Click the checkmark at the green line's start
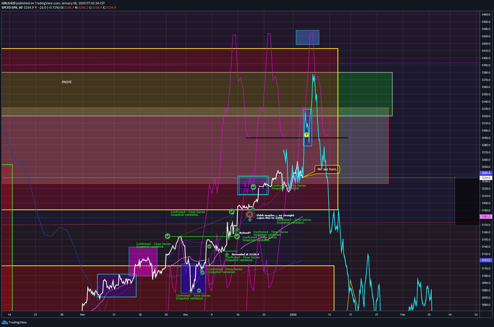This screenshot has height=327, width=494. click(x=167, y=236)
